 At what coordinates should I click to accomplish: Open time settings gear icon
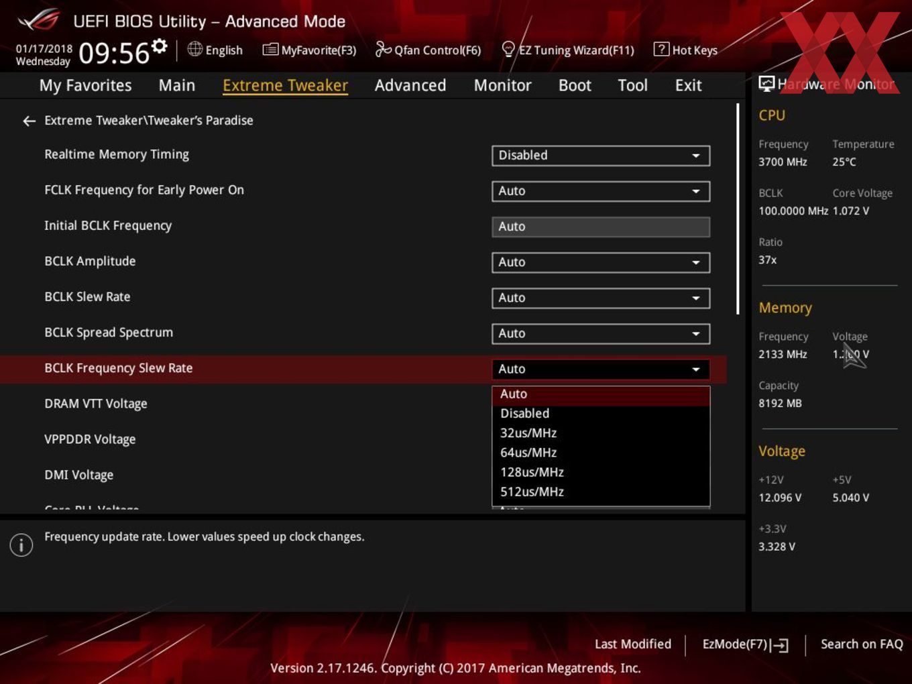[159, 46]
